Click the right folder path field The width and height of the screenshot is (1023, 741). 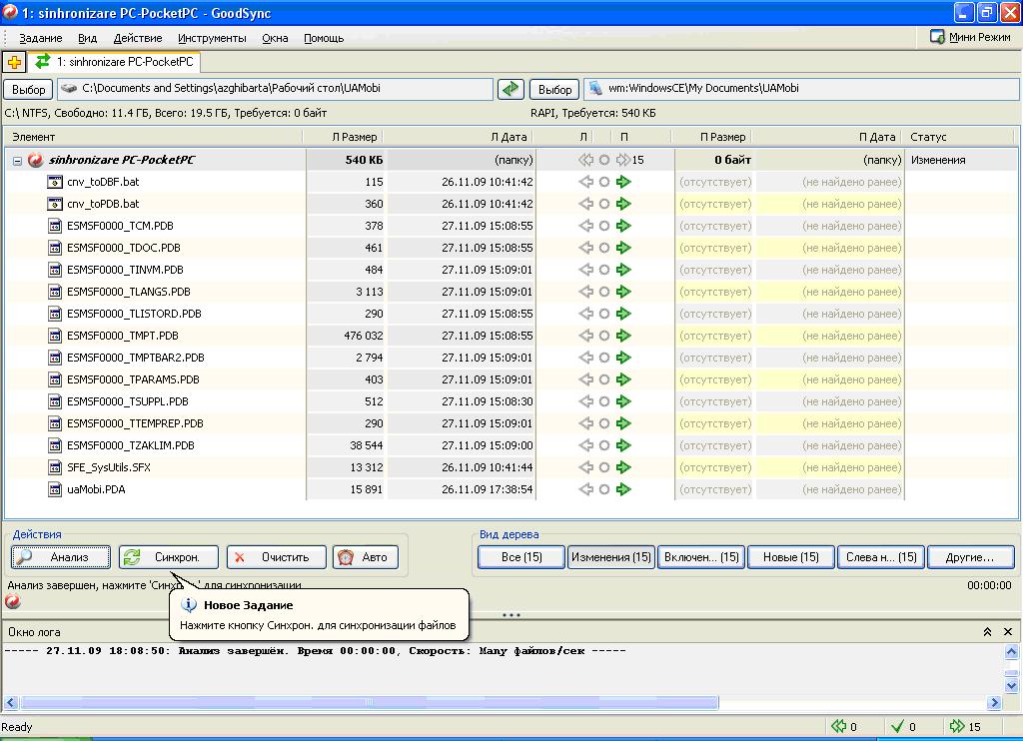802,88
